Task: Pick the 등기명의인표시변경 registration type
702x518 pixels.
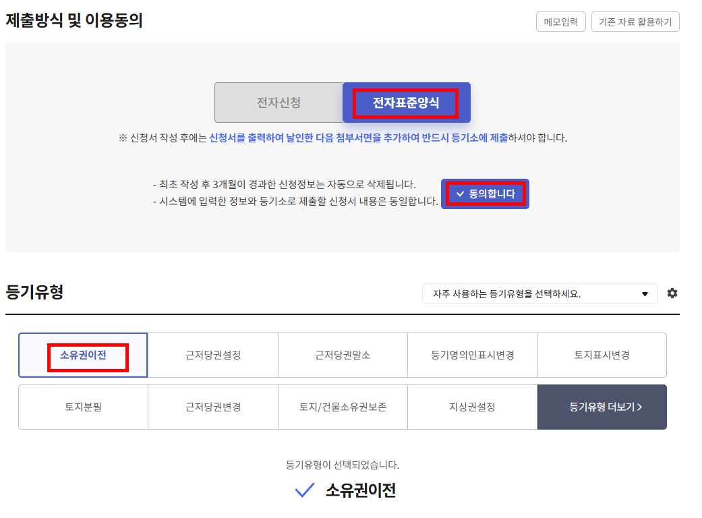Action: coord(472,355)
